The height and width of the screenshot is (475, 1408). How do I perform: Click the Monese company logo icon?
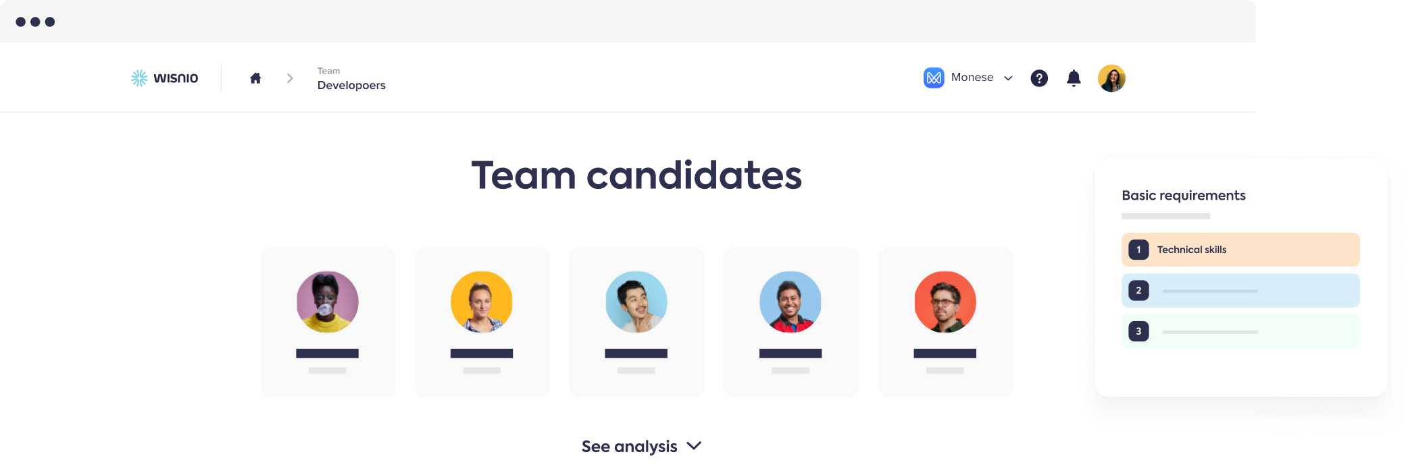(x=934, y=78)
